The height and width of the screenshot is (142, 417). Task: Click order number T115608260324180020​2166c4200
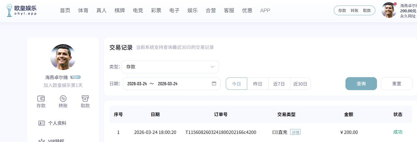click(x=221, y=132)
